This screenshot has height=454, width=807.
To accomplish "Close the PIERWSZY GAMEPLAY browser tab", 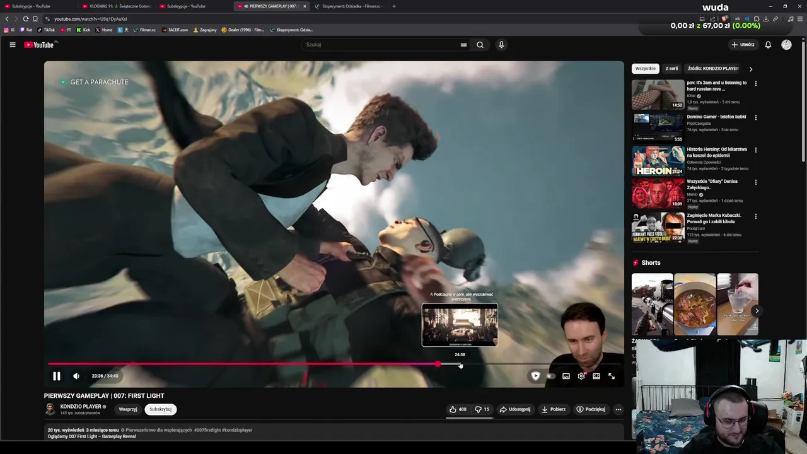I will pyautogui.click(x=305, y=6).
